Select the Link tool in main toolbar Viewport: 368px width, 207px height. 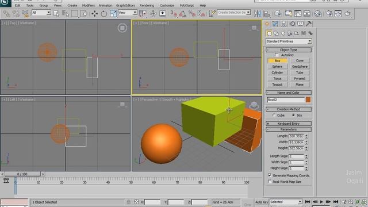point(6,14)
